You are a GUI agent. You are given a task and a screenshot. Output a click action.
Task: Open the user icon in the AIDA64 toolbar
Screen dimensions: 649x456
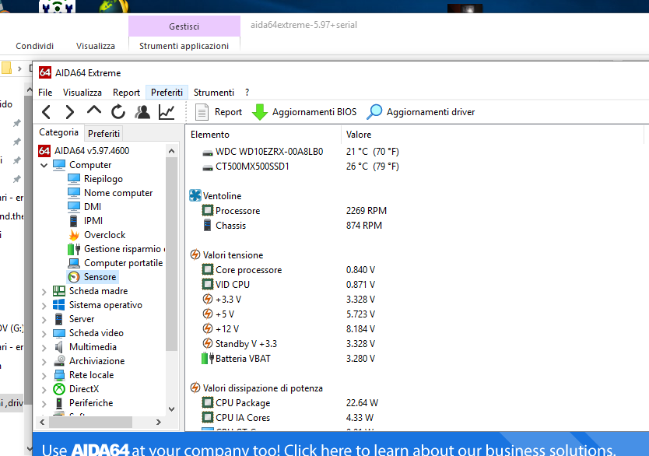coord(142,112)
